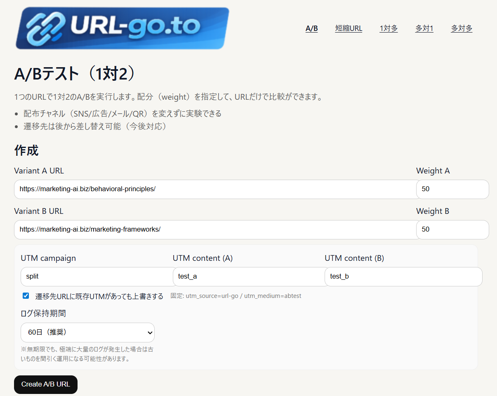The image size is (497, 396).
Task: Click the URL-go.to logo
Action: (x=122, y=28)
